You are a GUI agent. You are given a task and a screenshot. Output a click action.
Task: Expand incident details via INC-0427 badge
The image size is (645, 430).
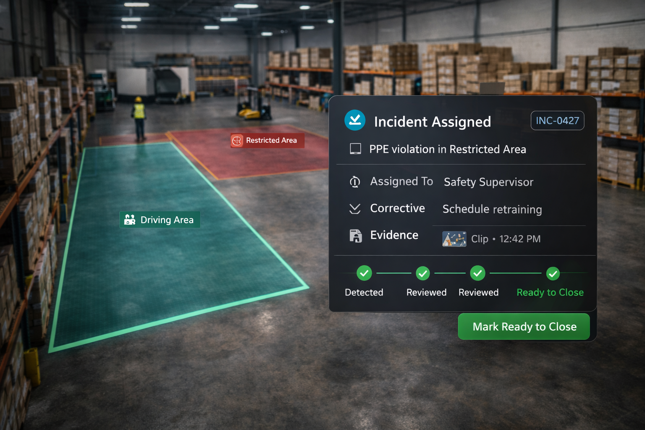[x=557, y=121]
